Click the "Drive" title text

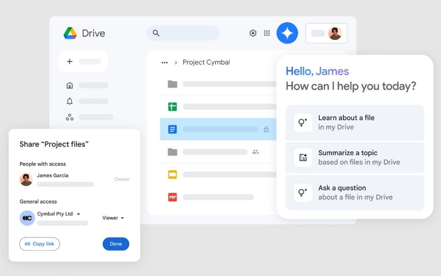93,33
